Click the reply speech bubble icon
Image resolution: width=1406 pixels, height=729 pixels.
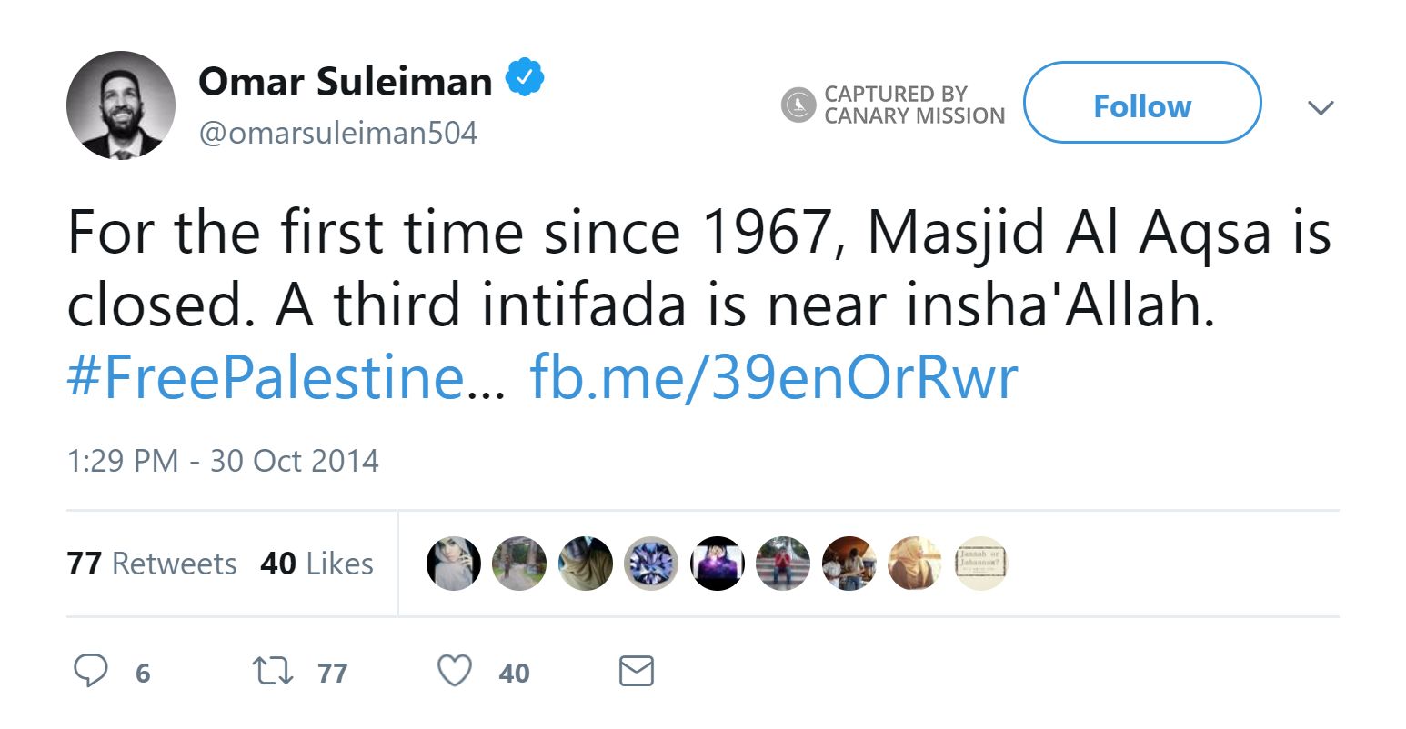(x=91, y=671)
